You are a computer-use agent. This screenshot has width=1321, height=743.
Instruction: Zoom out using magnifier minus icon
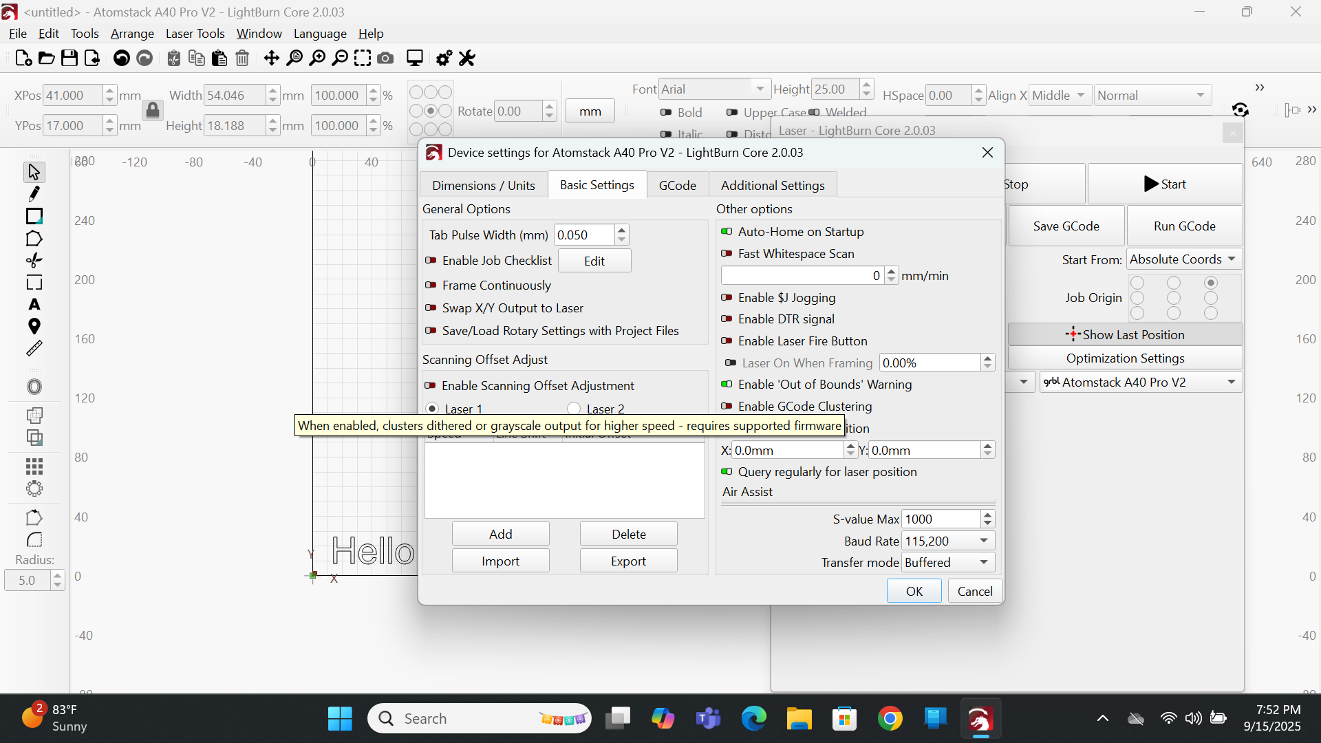[340, 58]
